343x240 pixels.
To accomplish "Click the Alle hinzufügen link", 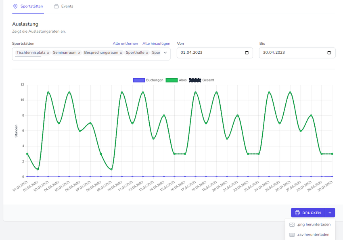I will pos(156,44).
